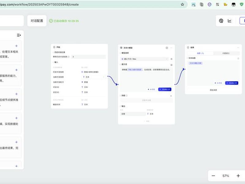Edit the 携带历史对话轮数 value field
Viewport: 245px width, 184px height.
(x=89, y=57)
